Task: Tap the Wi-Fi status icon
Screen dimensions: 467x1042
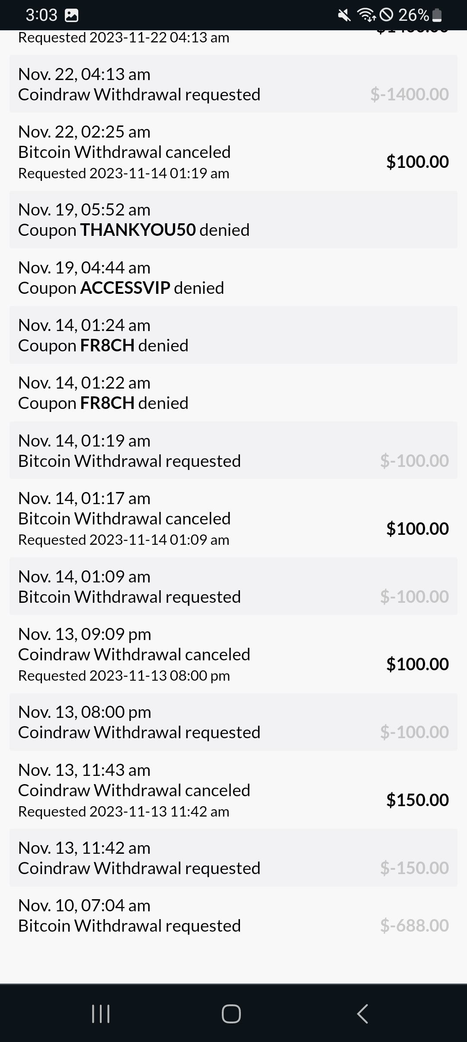Action: pos(366,16)
